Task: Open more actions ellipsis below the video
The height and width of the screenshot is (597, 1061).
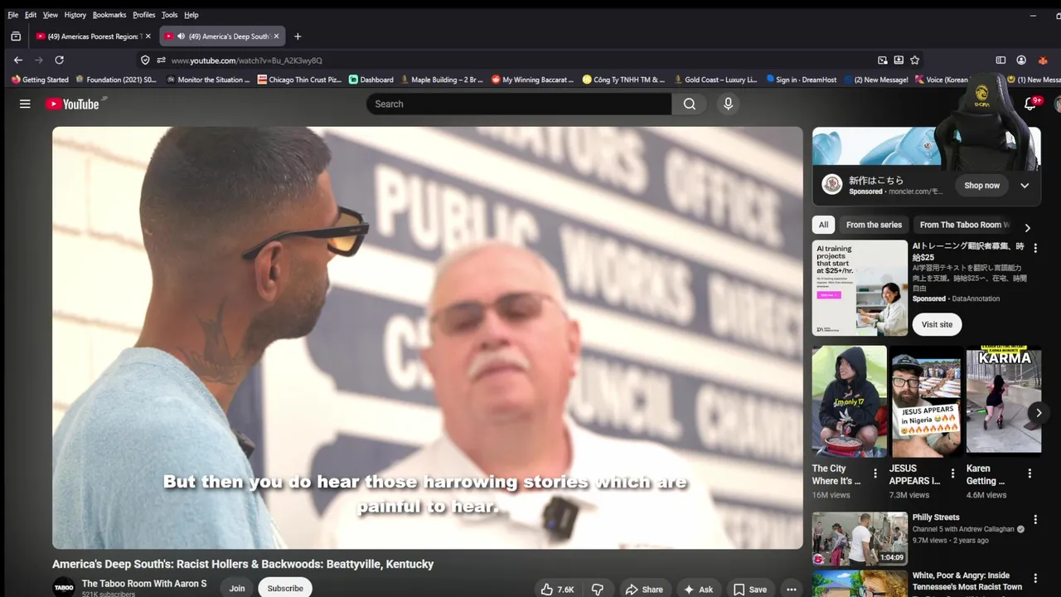Action: coord(792,589)
